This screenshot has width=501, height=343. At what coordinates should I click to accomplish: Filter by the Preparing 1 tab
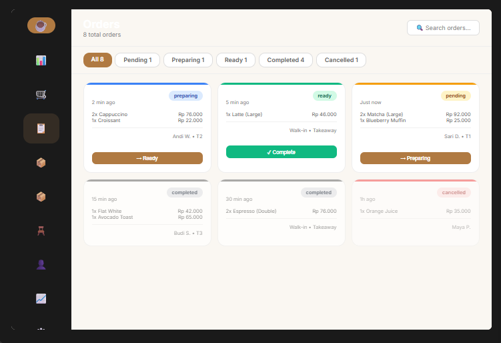[188, 60]
